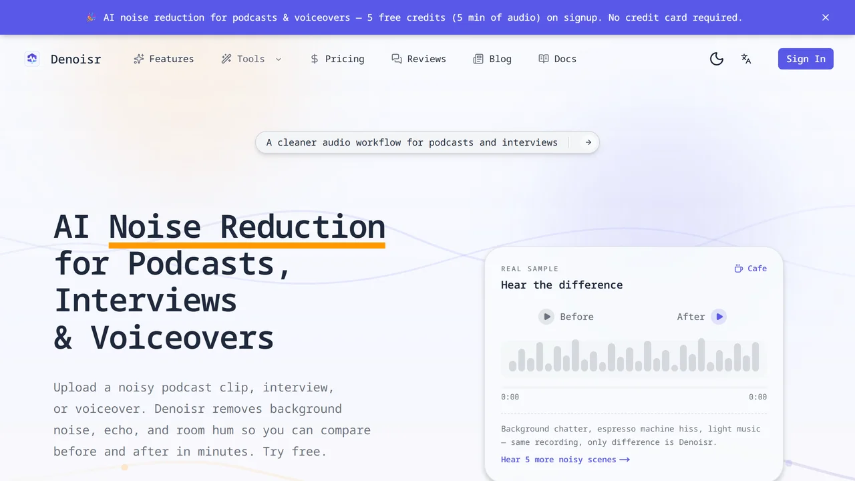The image size is (855, 481).
Task: Open the language translate selector
Action: tap(746, 59)
